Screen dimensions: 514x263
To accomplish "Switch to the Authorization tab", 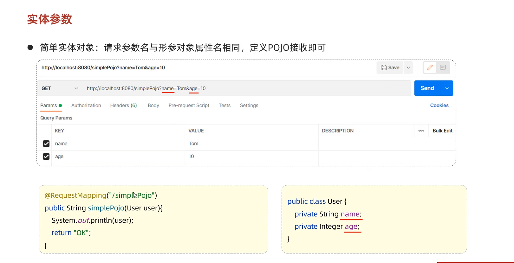I will (x=86, y=106).
